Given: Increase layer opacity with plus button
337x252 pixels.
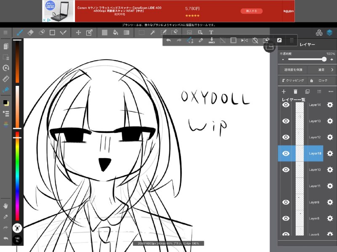Looking at the screenshot, I should (x=332, y=59).
